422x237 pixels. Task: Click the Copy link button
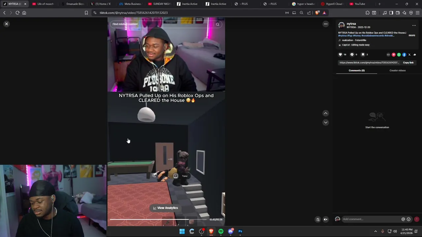pos(408,63)
